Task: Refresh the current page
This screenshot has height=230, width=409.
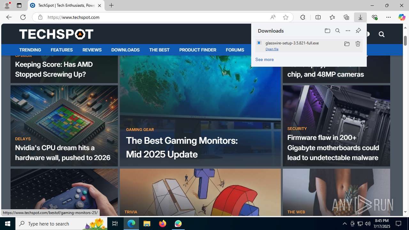Action: click(x=23, y=17)
